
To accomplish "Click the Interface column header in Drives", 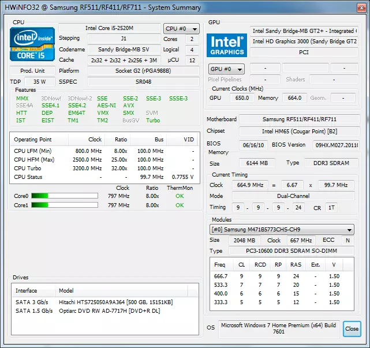I will (33, 291).
